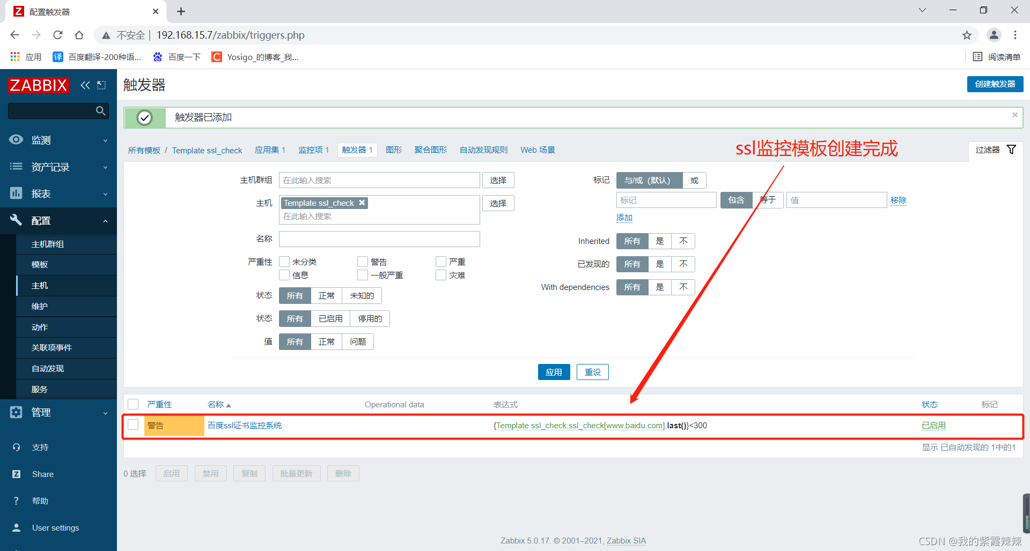Check the 信息 severity checkbox
This screenshot has width=1030, height=551.
pos(284,275)
